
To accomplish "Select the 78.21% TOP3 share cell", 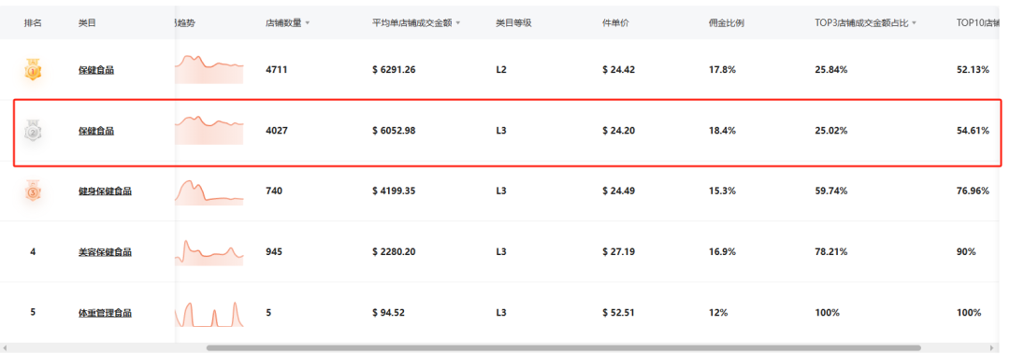I will pyautogui.click(x=831, y=252).
